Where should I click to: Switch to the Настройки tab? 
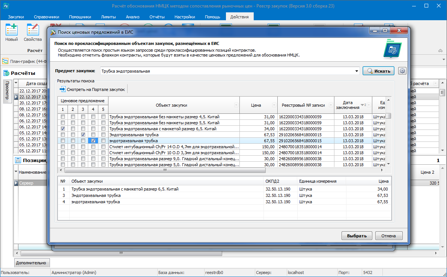pos(185,17)
